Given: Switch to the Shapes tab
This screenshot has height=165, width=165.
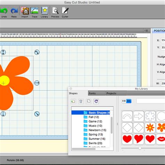Looking at the screenshot, I should 78,93.
